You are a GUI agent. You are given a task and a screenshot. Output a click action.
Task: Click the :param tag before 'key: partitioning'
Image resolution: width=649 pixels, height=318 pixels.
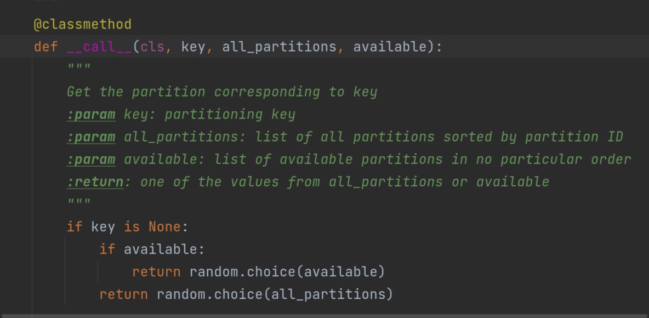pyautogui.click(x=91, y=114)
